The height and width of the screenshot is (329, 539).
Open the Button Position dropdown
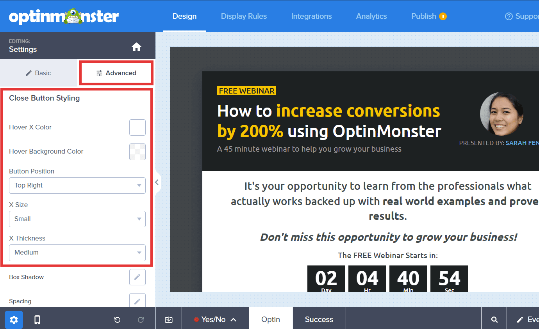point(77,185)
